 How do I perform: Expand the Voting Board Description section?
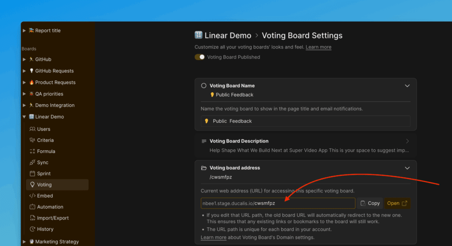click(407, 141)
